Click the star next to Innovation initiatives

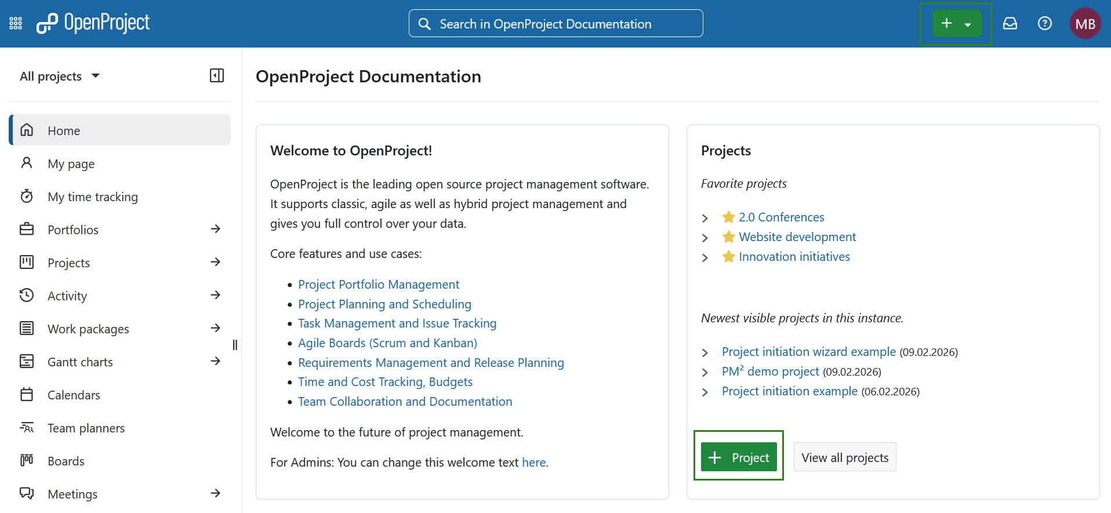729,256
